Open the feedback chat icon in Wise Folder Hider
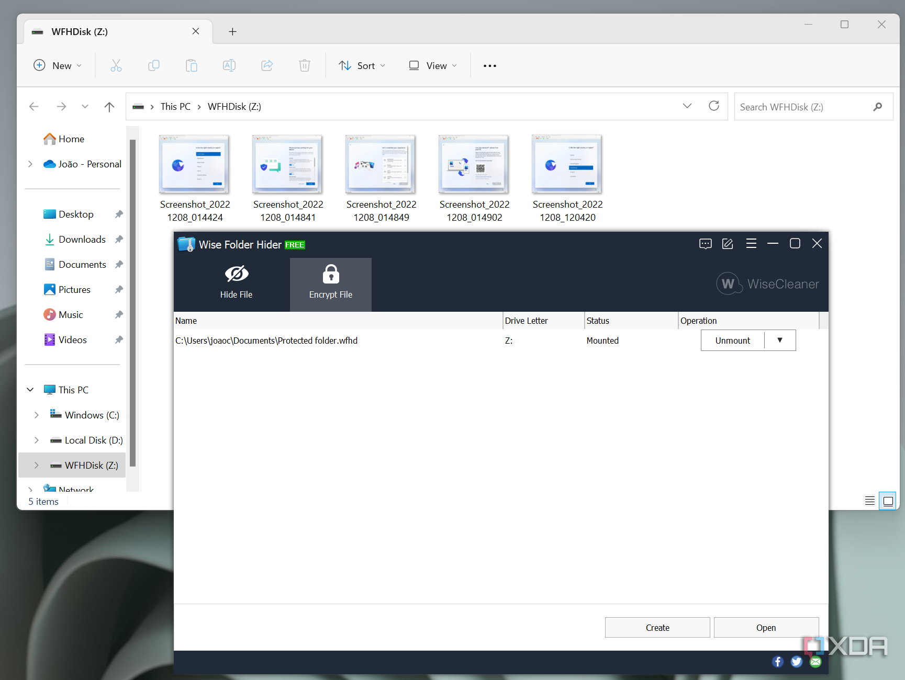 click(705, 244)
